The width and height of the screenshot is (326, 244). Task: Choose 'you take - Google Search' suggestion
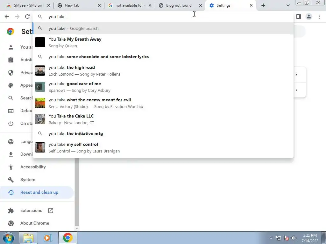coord(163,28)
